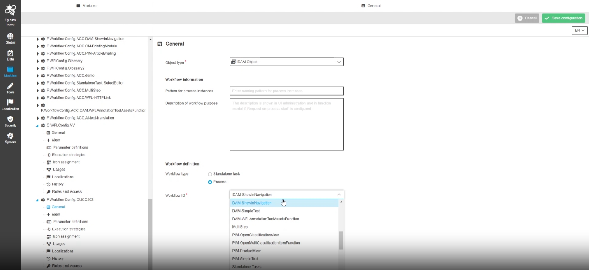Open the Object type dropdown
Viewport: 589px width, 270px height.
coord(286,62)
